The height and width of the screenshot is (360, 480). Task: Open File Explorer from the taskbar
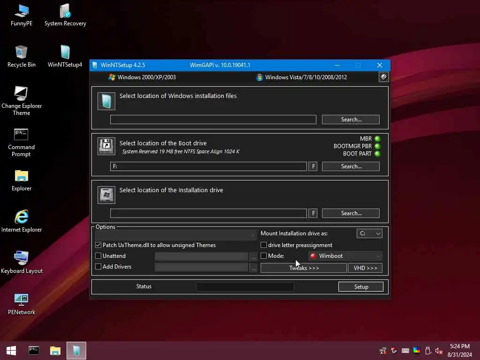point(55,351)
